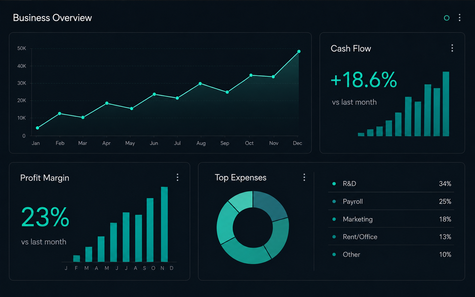Click the "S" month label in Profit Margin
This screenshot has height=297, width=475.
click(x=144, y=268)
